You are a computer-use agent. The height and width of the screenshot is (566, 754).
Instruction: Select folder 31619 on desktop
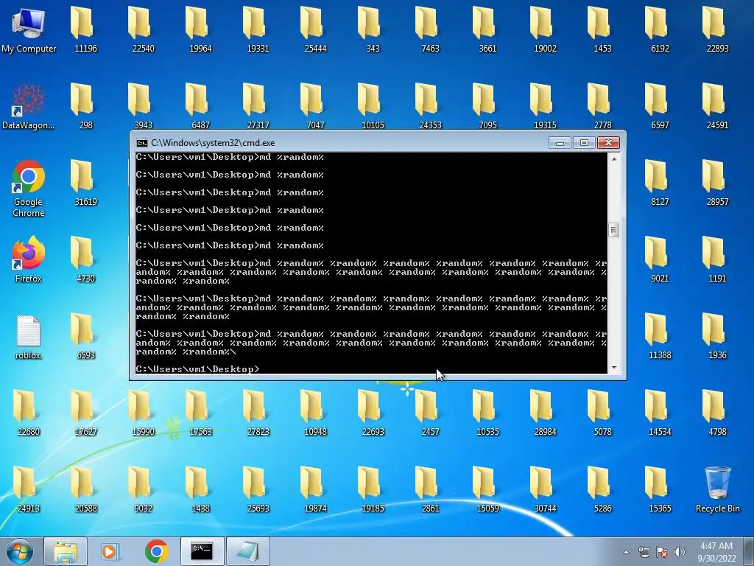tap(85, 184)
